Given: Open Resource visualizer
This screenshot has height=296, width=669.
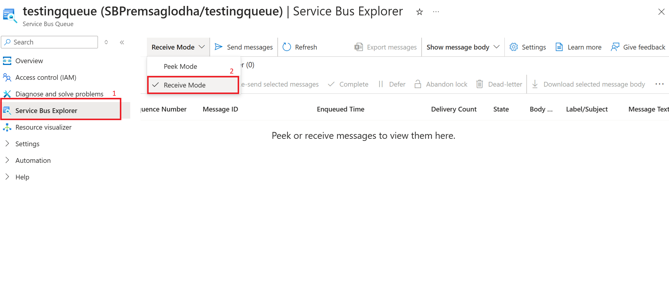Looking at the screenshot, I should (x=43, y=127).
